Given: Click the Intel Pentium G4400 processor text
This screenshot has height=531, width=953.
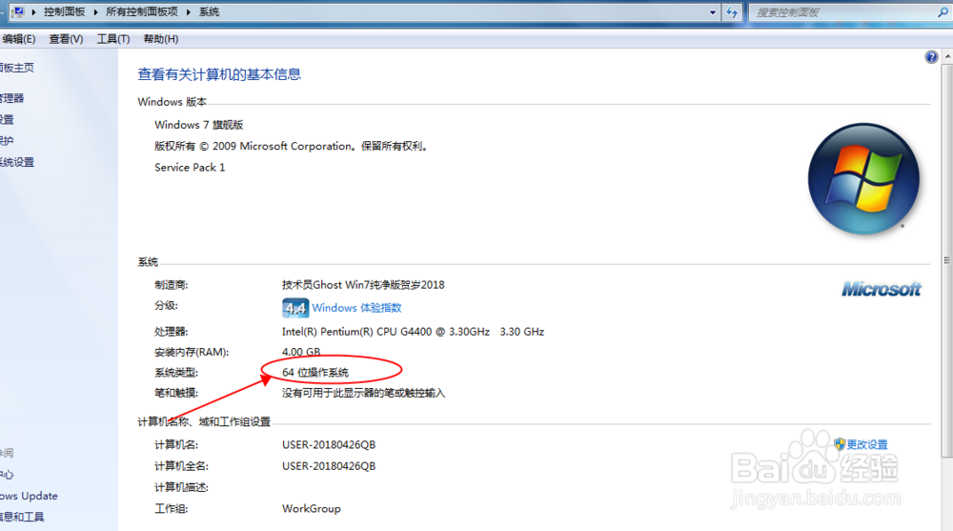Looking at the screenshot, I should [x=414, y=332].
